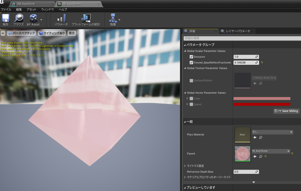The height and width of the screenshot is (191, 301).
Task: Click reset arrow right of M_KeyStone dropdown
Action: click(x=292, y=153)
